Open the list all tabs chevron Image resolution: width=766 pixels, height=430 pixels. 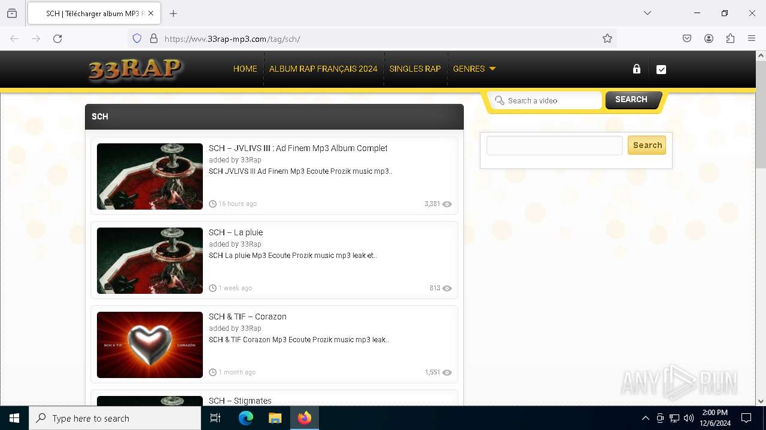(647, 13)
